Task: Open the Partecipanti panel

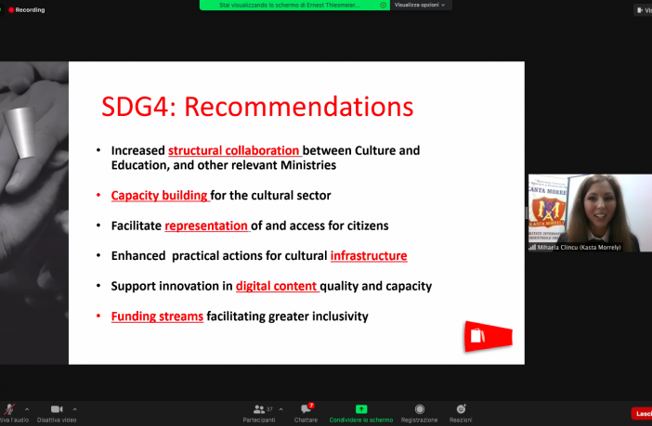Action: 259,409
